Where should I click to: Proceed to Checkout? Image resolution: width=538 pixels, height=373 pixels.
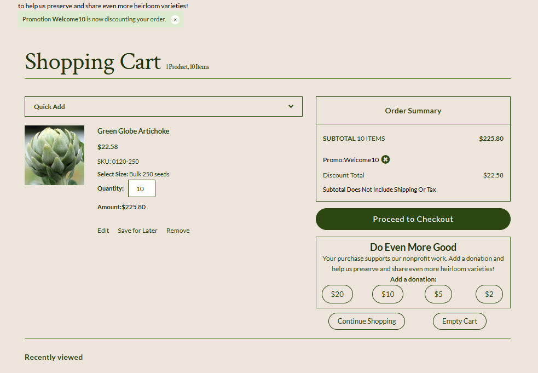pyautogui.click(x=413, y=219)
